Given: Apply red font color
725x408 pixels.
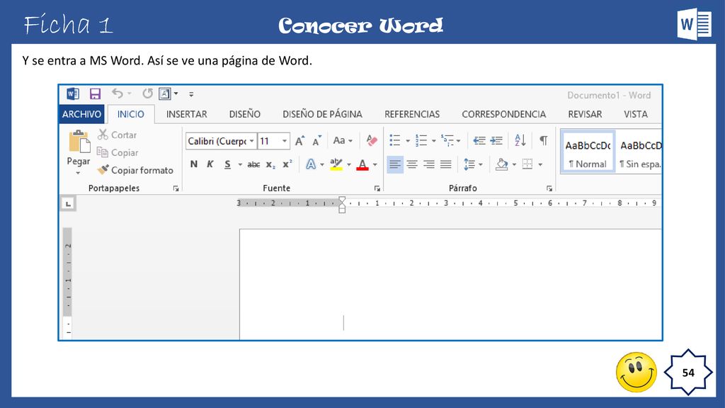Looking at the screenshot, I should [362, 164].
